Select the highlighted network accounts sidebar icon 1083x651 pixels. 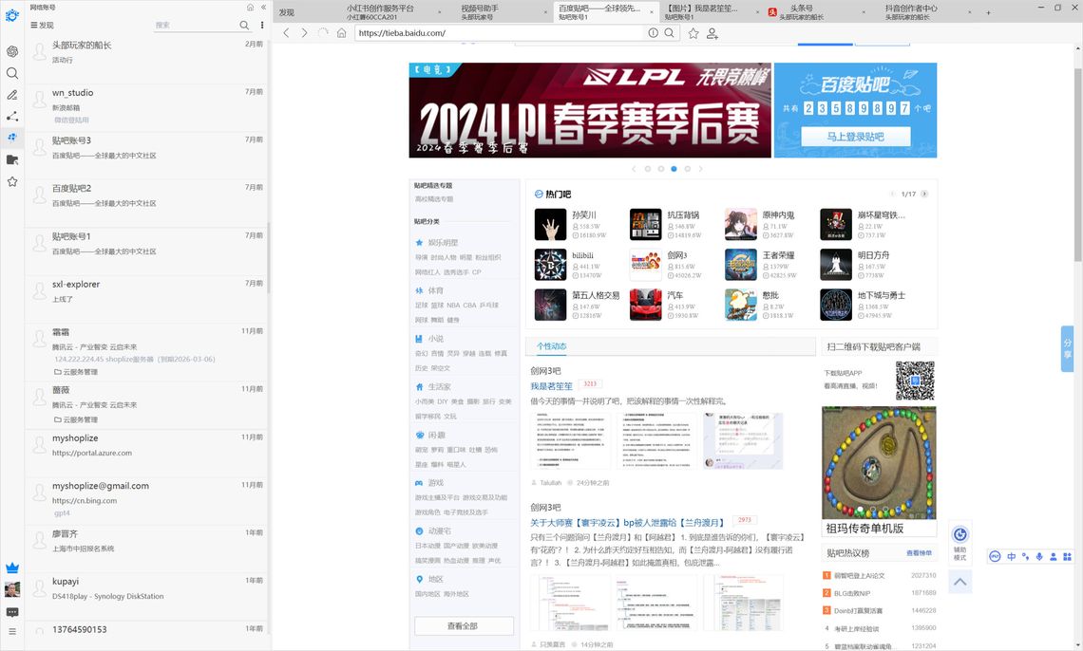point(11,138)
